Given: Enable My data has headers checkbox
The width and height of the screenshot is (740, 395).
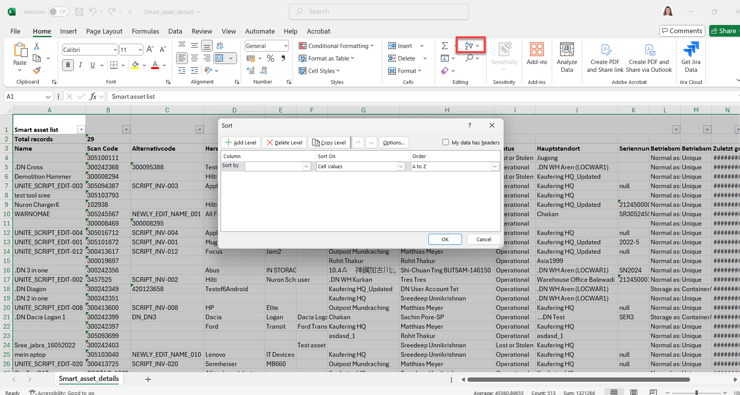Looking at the screenshot, I should tap(446, 142).
